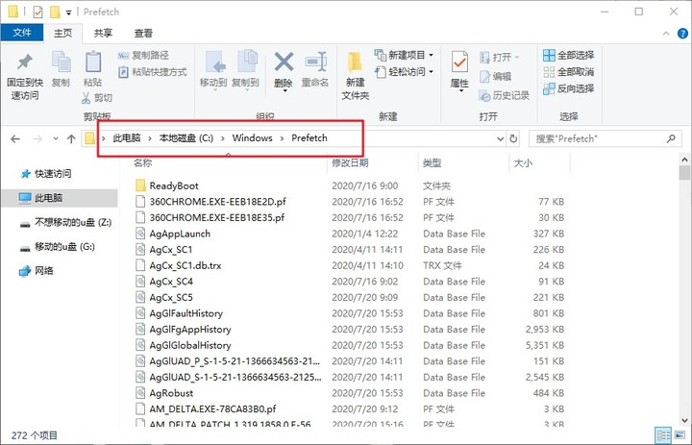
Task: Click Properties checkmark in Quick Access Toolbar
Action: (x=37, y=12)
